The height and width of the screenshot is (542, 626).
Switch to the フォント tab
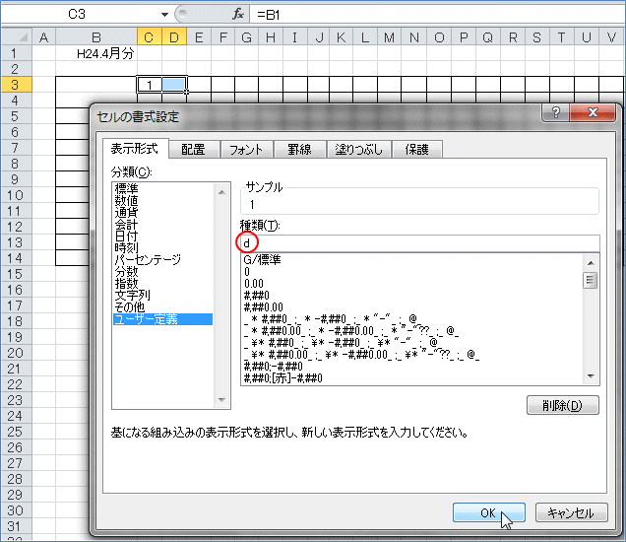pos(245,150)
